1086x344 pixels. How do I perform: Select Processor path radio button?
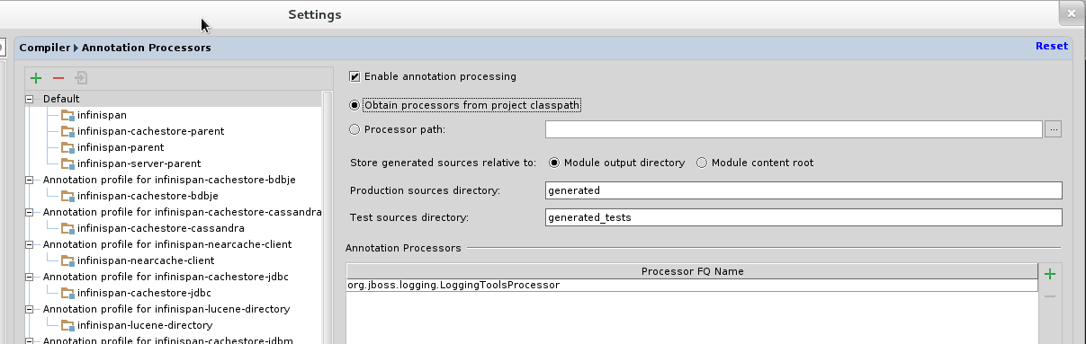pyautogui.click(x=355, y=129)
